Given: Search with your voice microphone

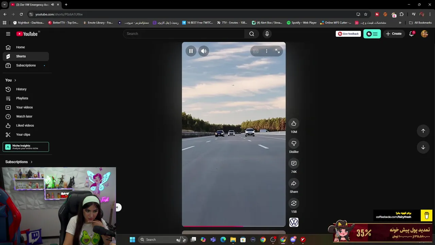Looking at the screenshot, I should coord(267,34).
